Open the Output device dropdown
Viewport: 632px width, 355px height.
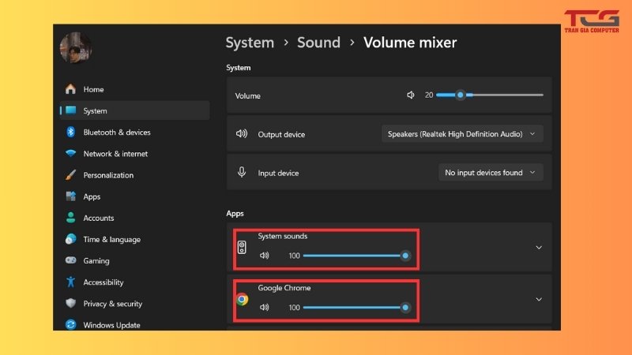tap(462, 134)
